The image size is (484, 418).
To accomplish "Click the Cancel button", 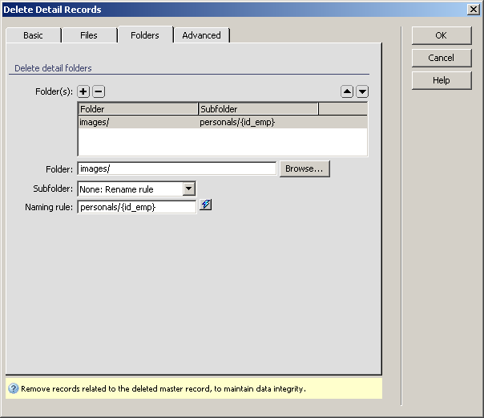I will [441, 58].
